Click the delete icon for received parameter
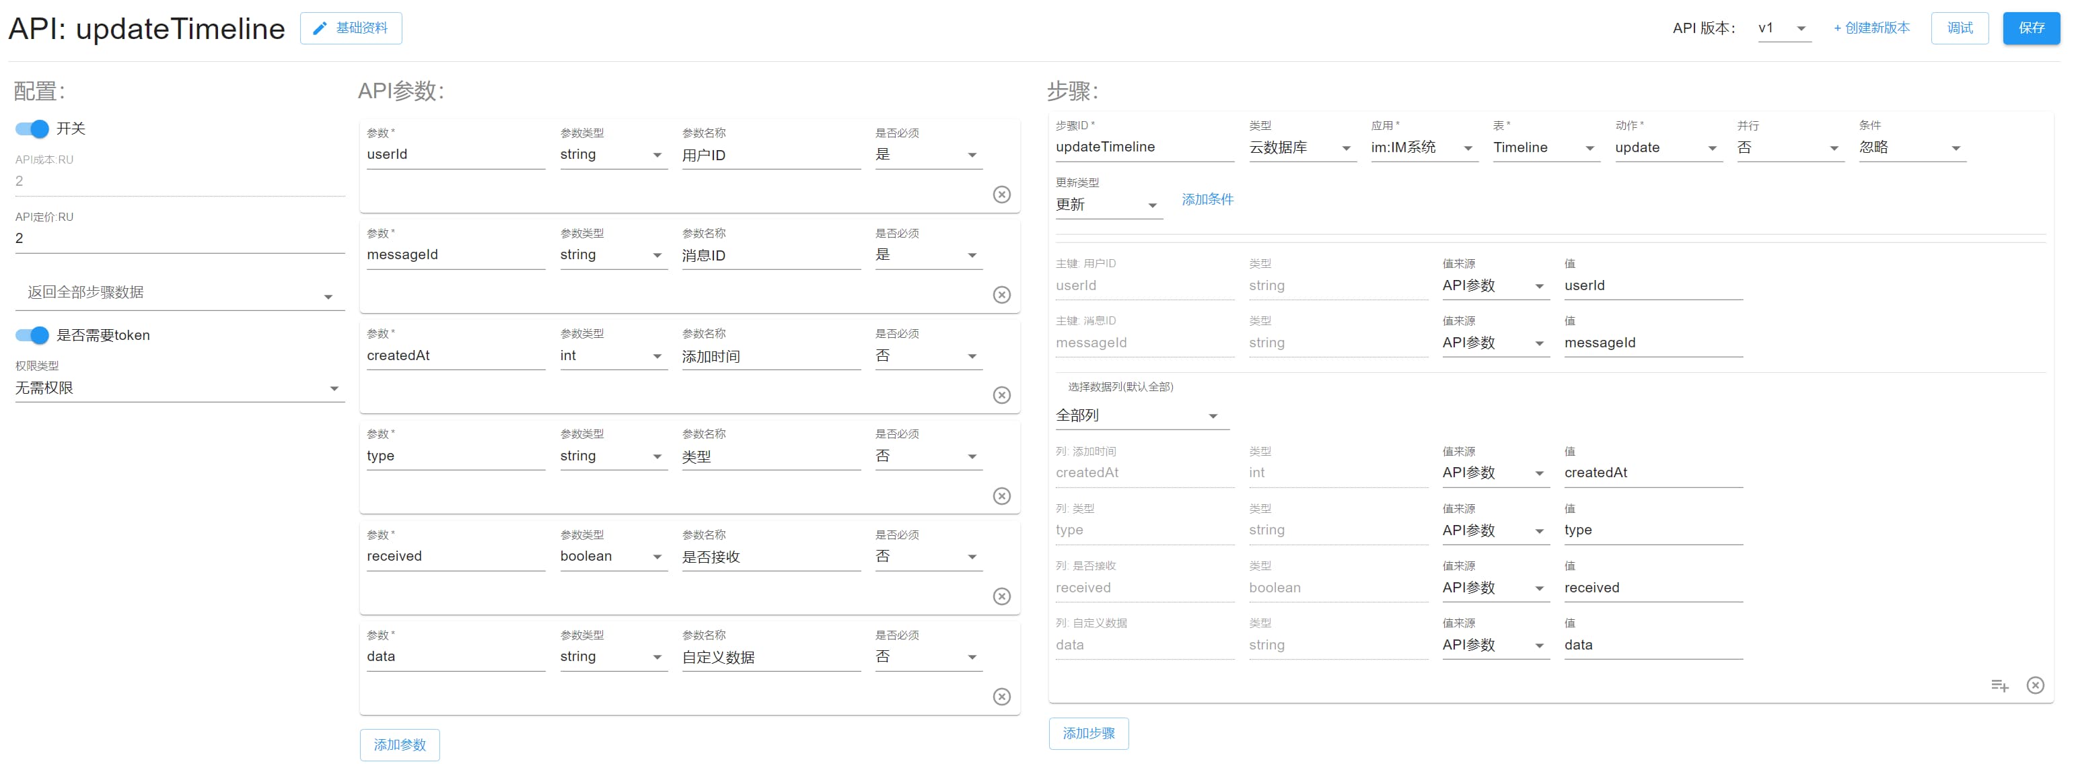The width and height of the screenshot is (2078, 764). [1002, 598]
